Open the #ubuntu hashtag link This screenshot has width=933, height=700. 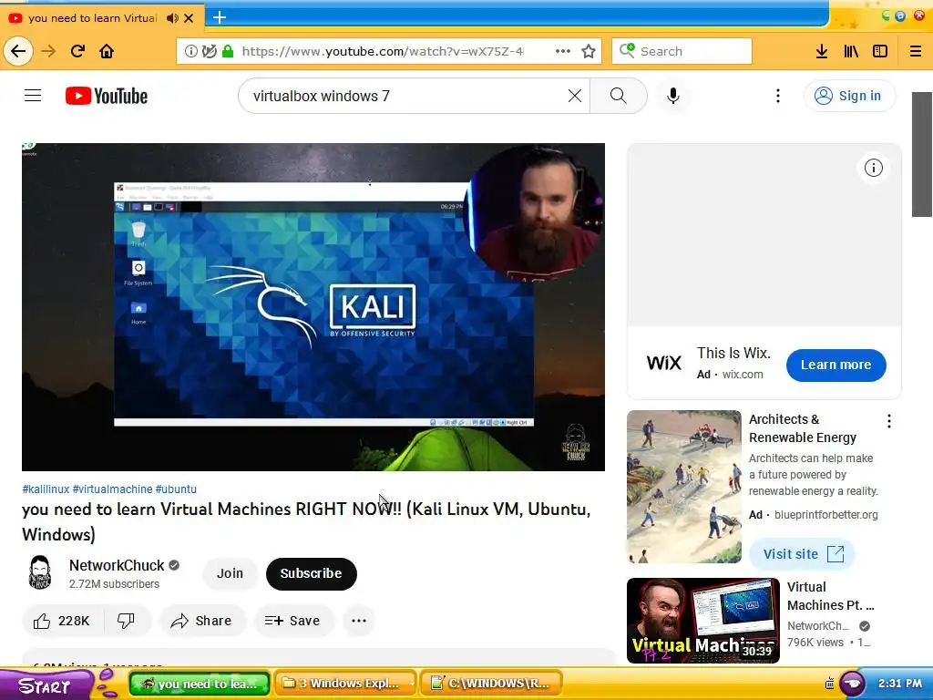[176, 489]
